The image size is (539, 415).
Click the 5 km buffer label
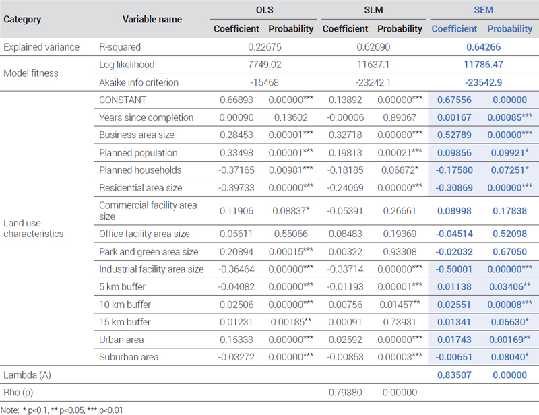(x=123, y=287)
